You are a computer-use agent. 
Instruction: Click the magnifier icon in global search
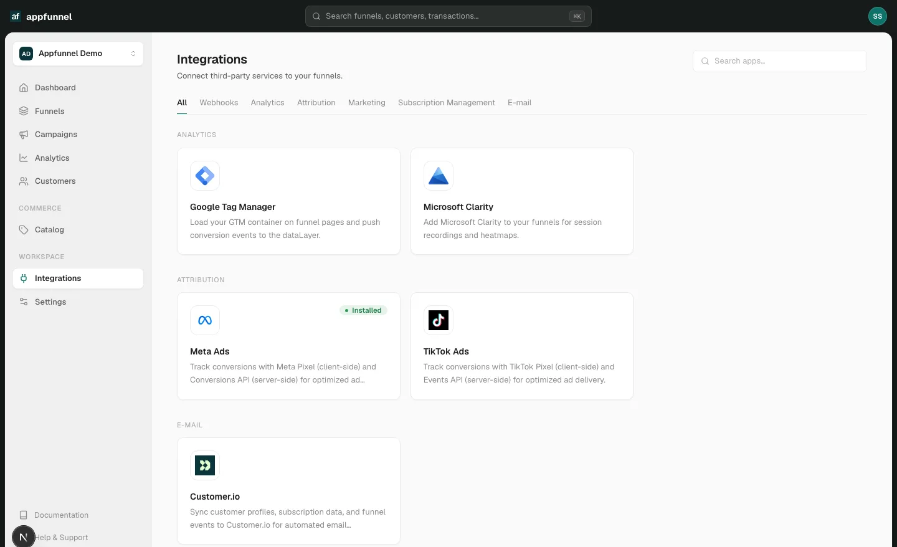click(316, 16)
